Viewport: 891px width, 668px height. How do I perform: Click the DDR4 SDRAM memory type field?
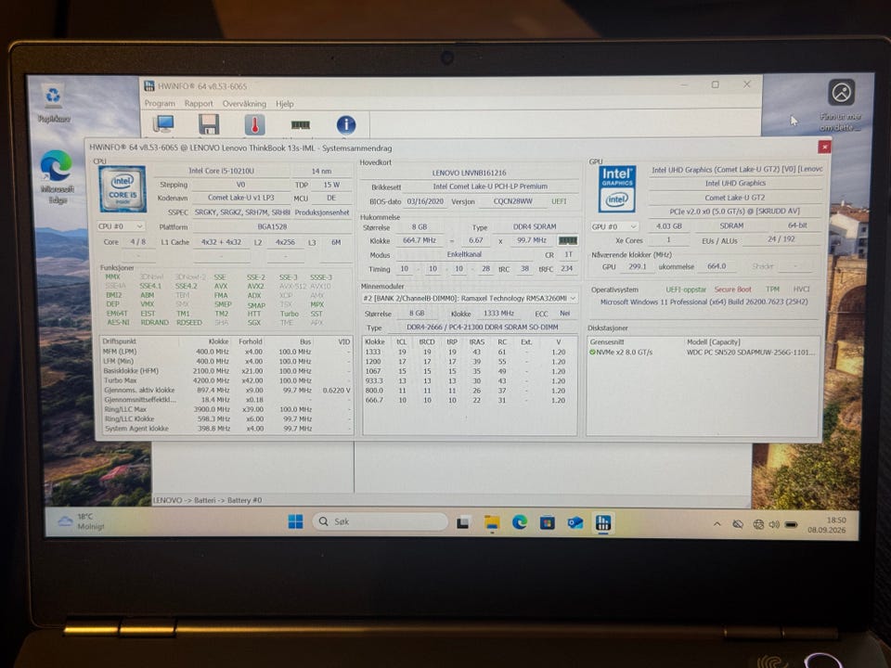click(x=535, y=226)
